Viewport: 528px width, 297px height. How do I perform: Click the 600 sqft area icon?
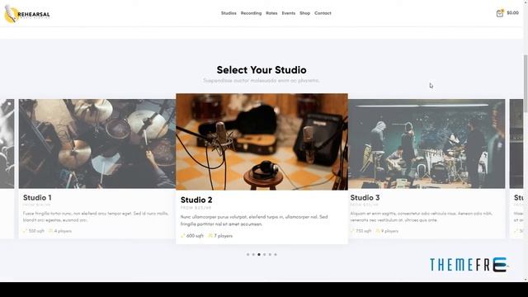(x=183, y=236)
